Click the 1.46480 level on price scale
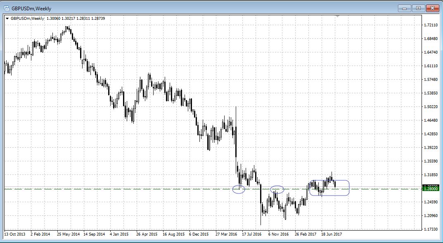 click(x=431, y=120)
